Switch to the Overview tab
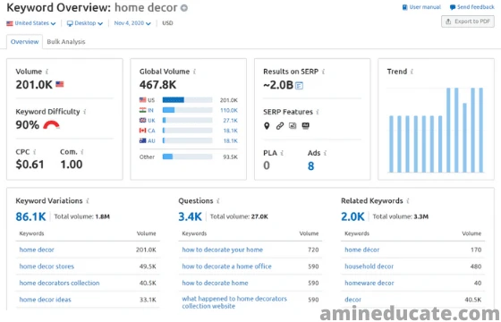This screenshot has width=501, height=322. pyautogui.click(x=25, y=41)
